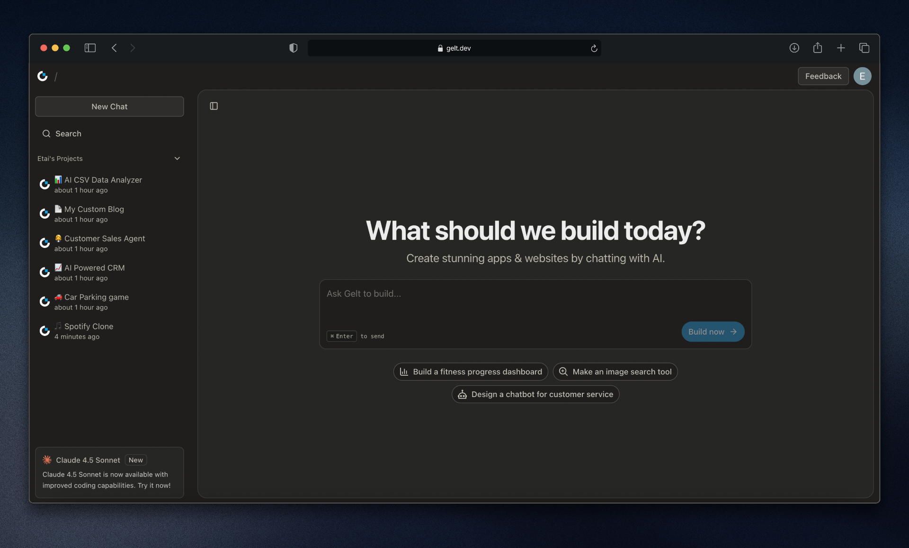The height and width of the screenshot is (548, 909).
Task: Open the Feedback button
Action: point(823,76)
